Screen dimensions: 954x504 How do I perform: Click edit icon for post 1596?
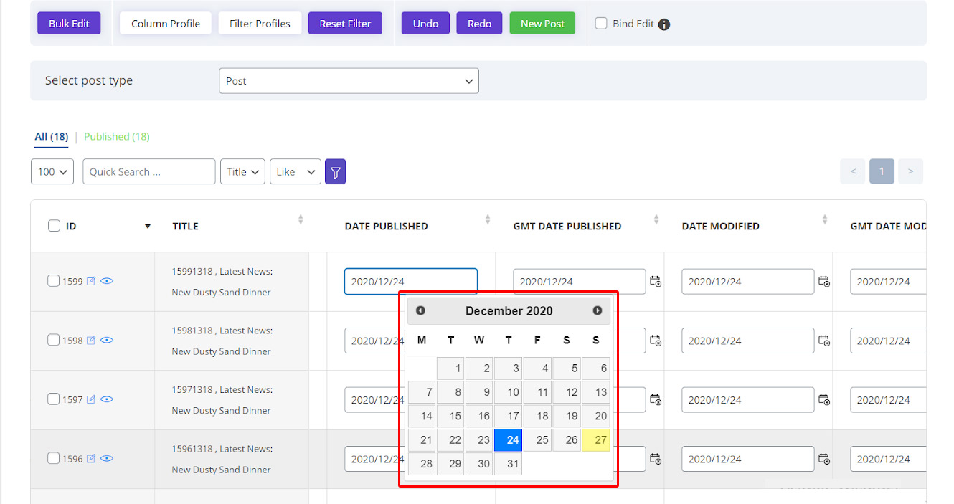91,459
